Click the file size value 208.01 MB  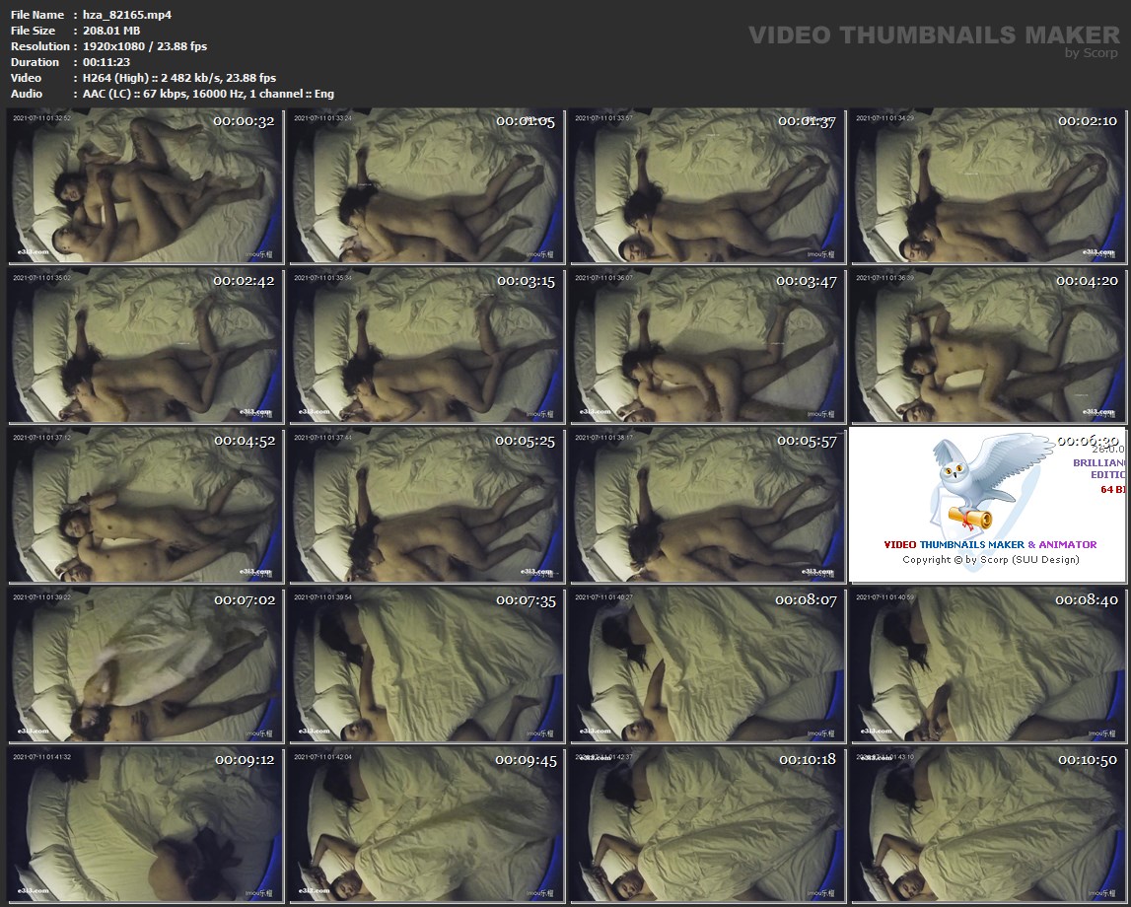click(x=111, y=31)
